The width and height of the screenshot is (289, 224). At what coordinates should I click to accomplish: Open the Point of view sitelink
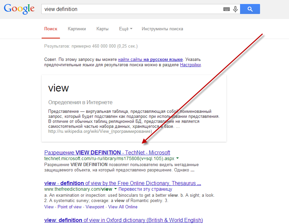click(x=70, y=207)
